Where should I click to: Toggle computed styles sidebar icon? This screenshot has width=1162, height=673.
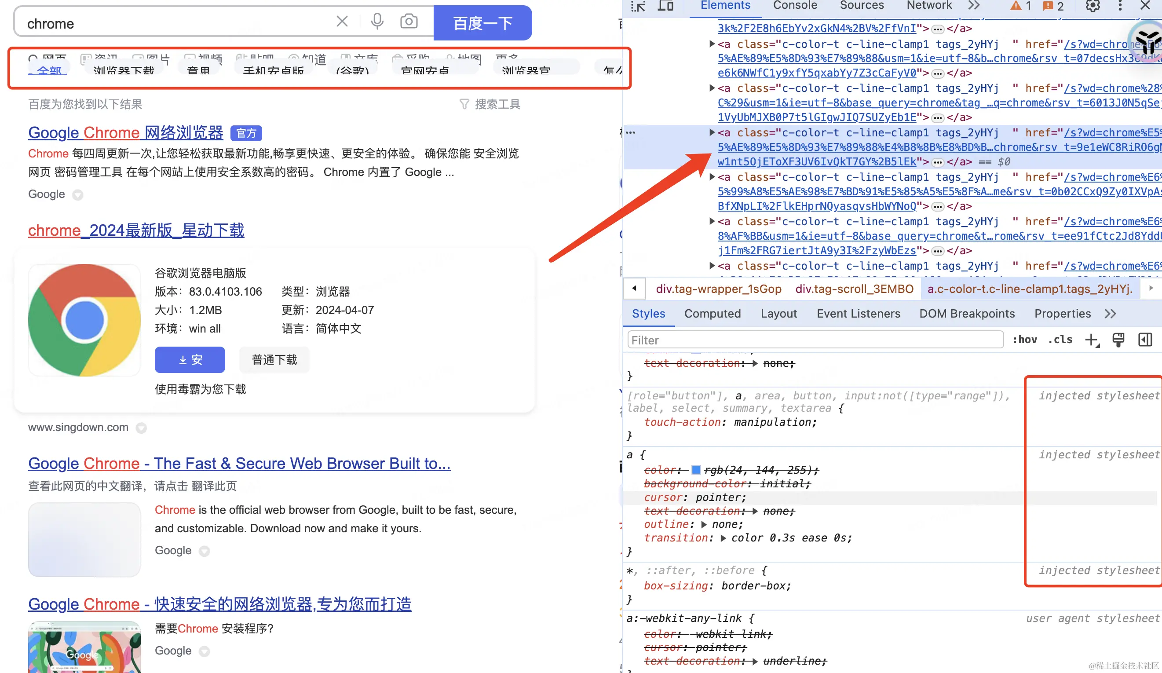click(x=1145, y=340)
